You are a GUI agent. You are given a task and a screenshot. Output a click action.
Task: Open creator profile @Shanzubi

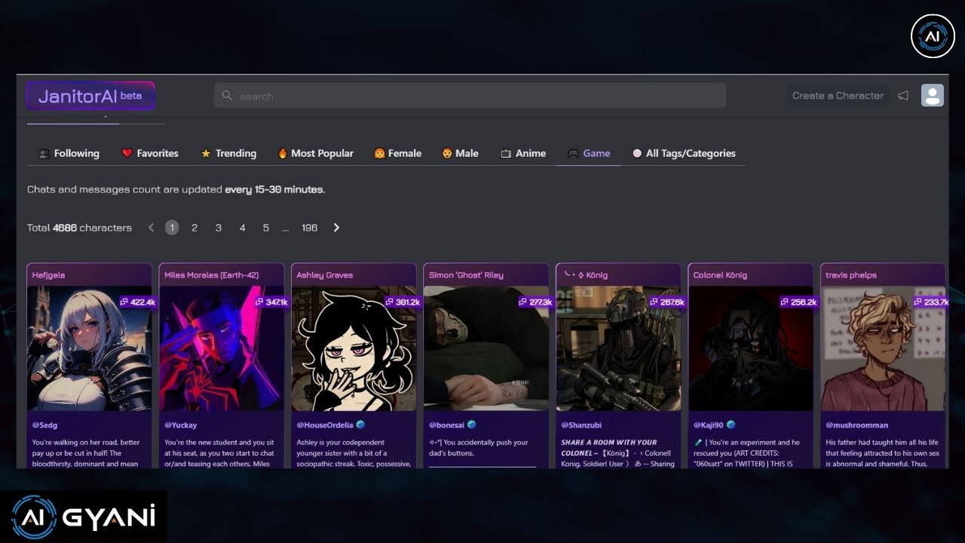tap(582, 425)
